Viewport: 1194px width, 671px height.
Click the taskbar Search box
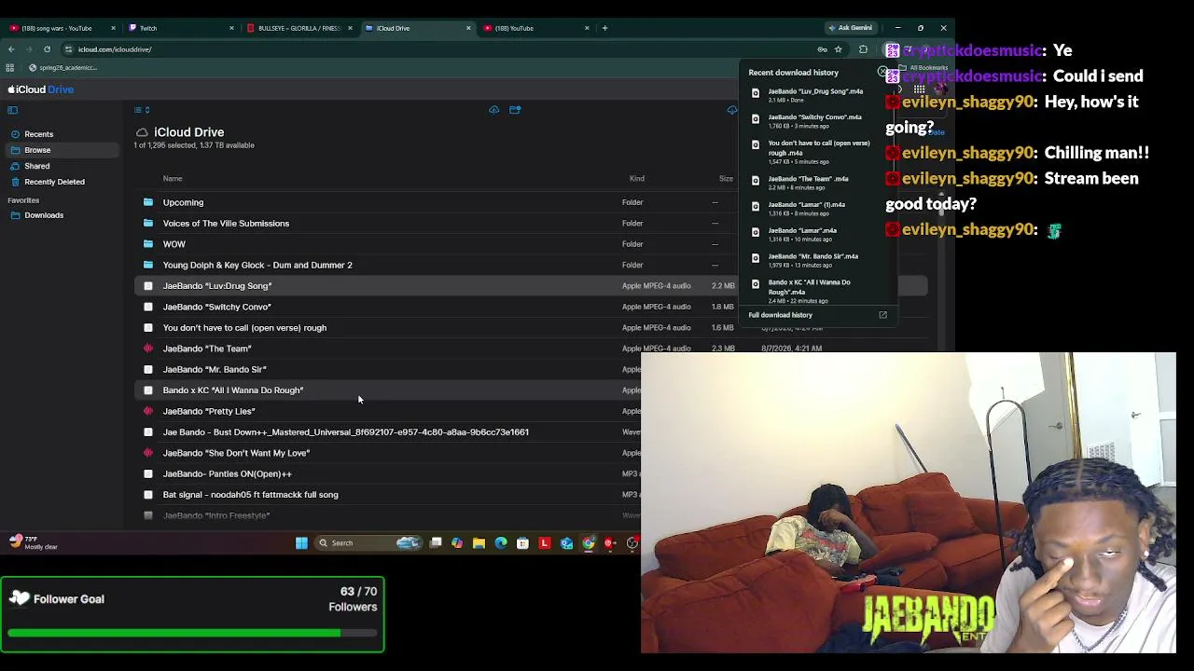(x=369, y=543)
